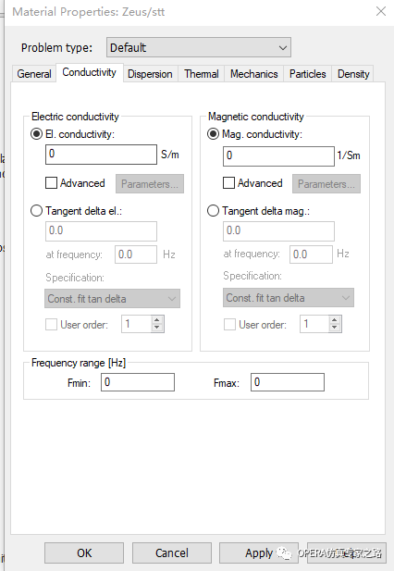Apply the material property changes
Image resolution: width=394 pixels, height=571 pixels.
coord(259,553)
